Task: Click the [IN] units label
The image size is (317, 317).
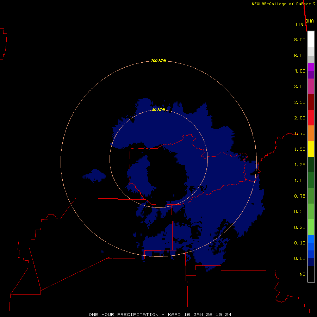Action: (300, 24)
